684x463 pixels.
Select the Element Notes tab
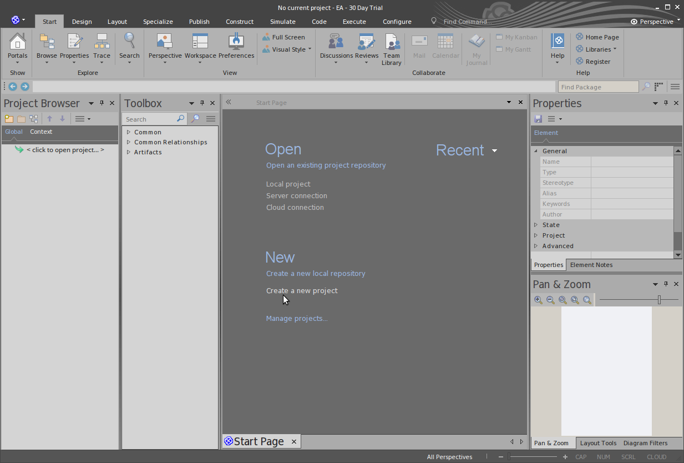point(591,265)
